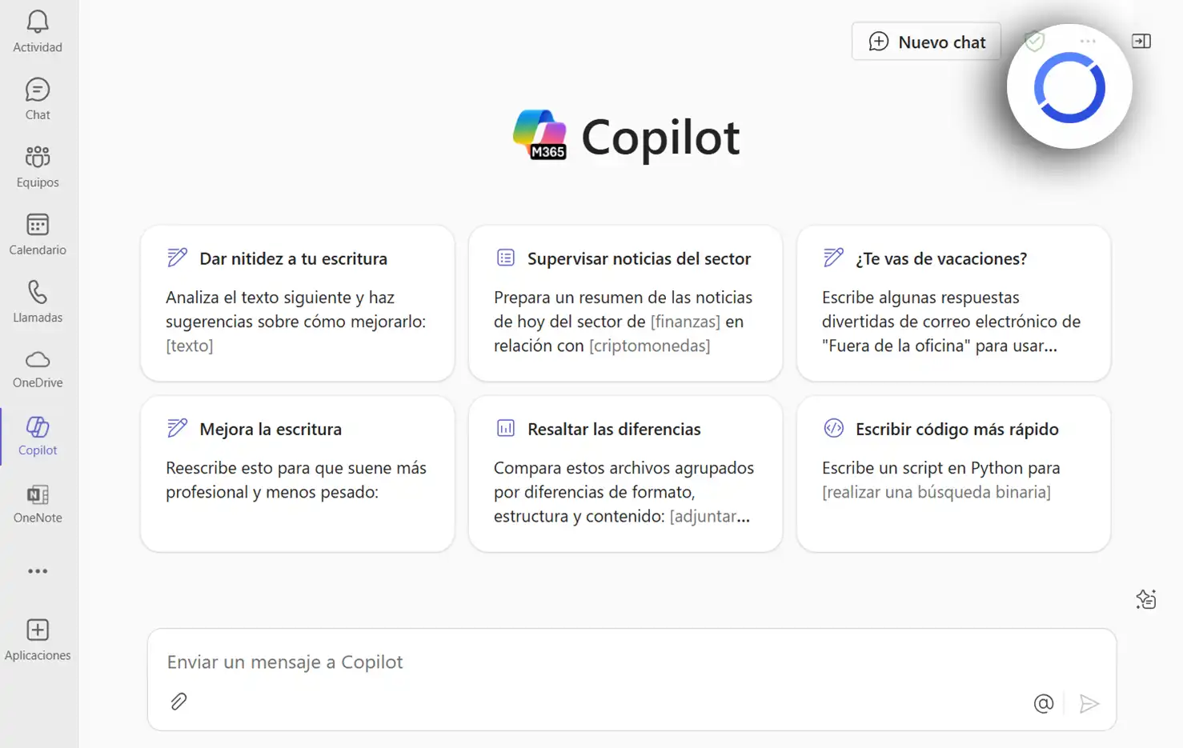
Task: Open Llamadas phone section
Action: [38, 302]
